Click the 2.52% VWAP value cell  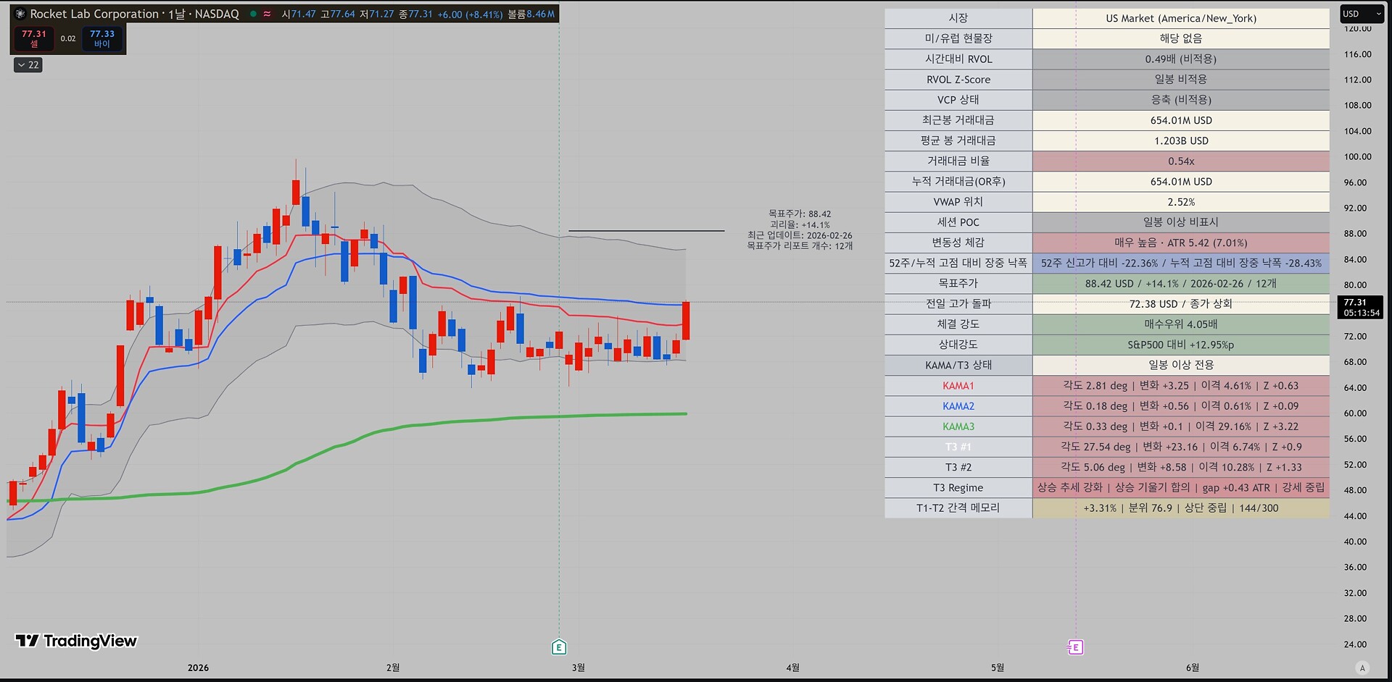click(1181, 202)
